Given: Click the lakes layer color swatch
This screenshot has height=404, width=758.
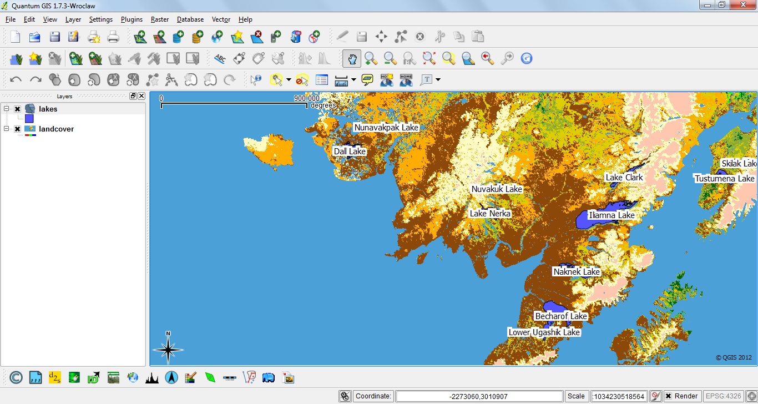Looking at the screenshot, I should tap(28, 118).
